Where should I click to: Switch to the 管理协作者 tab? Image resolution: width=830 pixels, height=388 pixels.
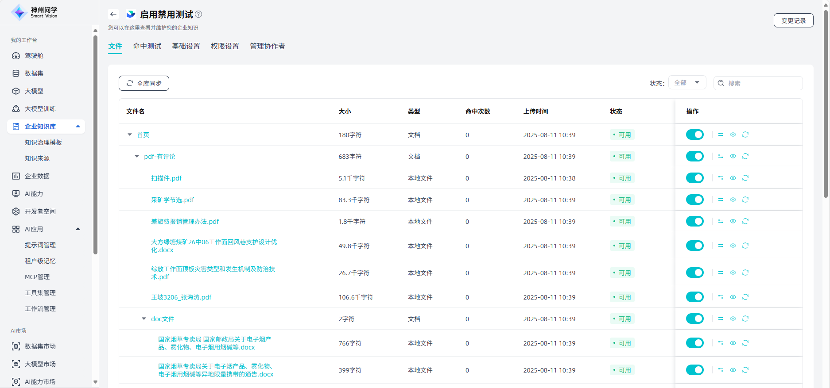(268, 46)
